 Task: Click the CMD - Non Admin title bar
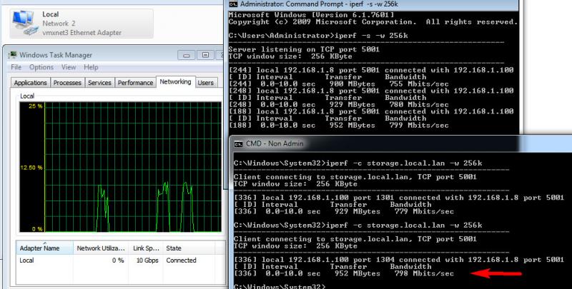400,143
